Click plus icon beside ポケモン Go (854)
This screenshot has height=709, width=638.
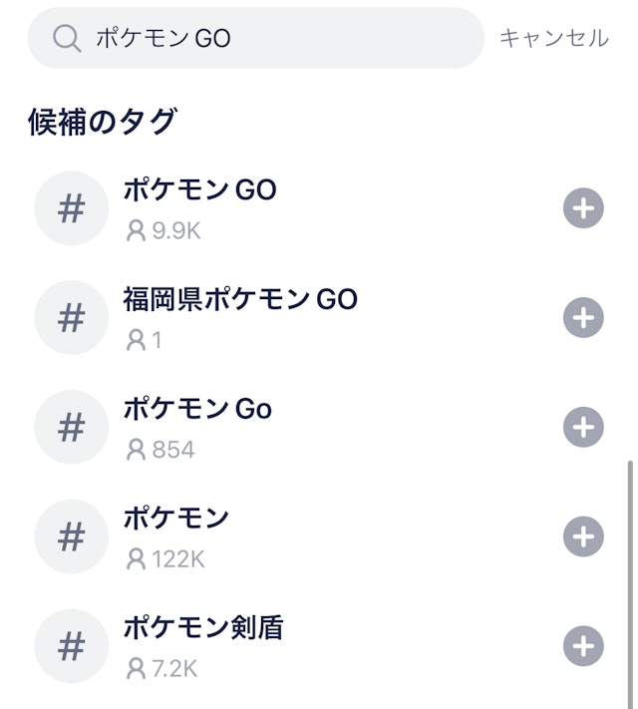583,428
